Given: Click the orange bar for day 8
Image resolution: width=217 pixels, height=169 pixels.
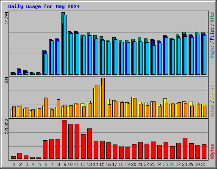Looking at the screenshot, I should tap(58, 108).
